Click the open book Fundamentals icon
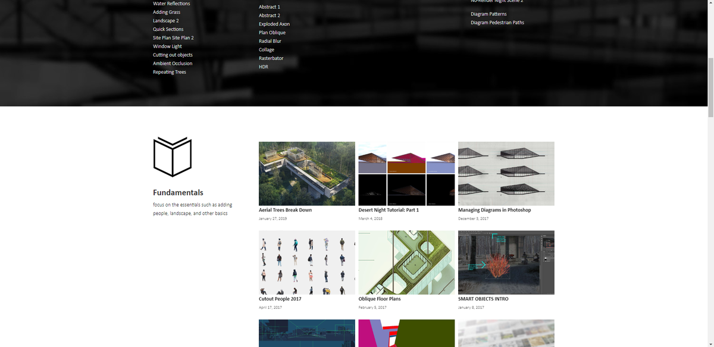 (x=173, y=157)
